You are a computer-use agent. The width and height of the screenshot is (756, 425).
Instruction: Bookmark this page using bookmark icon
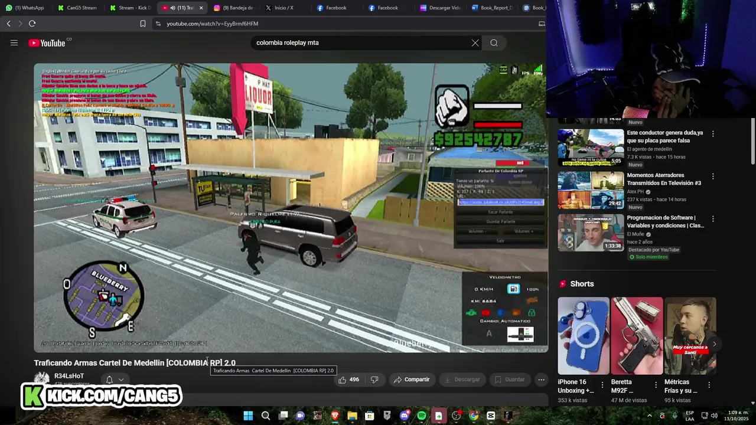tap(143, 24)
